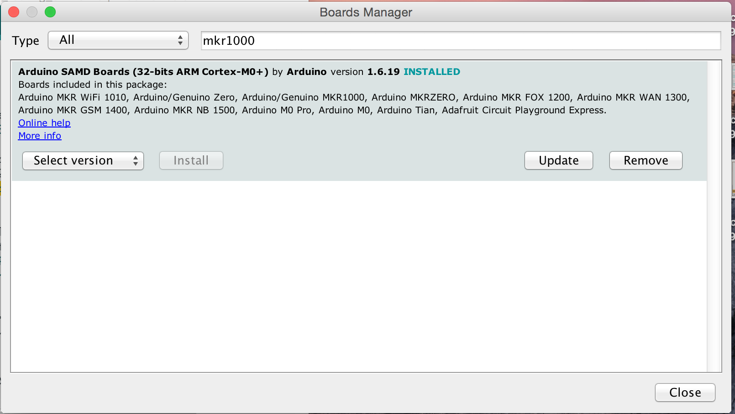Close the Boards Manager dialog
The image size is (735, 414).
point(685,393)
